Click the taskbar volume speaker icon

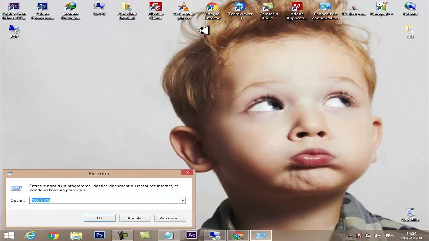[x=377, y=236]
